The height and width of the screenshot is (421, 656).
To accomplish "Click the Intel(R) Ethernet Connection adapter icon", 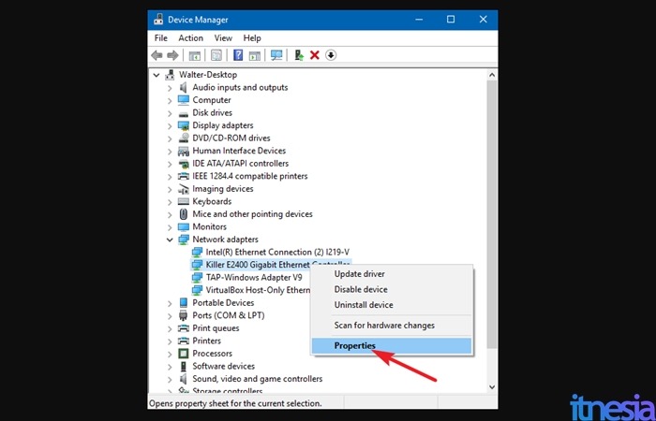I will pyautogui.click(x=197, y=253).
